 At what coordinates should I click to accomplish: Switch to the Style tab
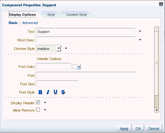point(51,15)
